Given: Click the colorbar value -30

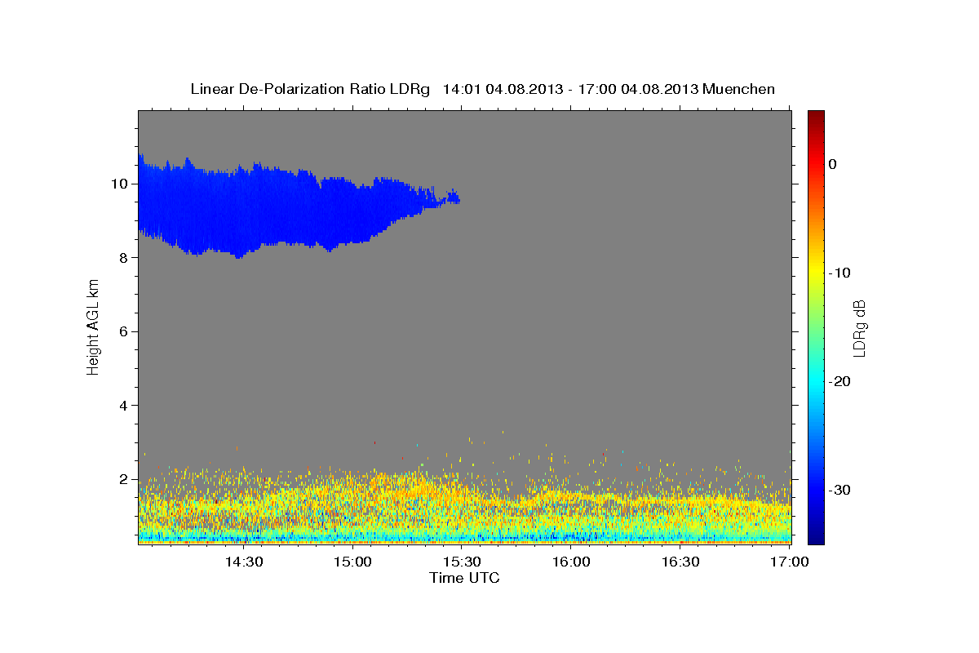Looking at the screenshot, I should coord(841,490).
